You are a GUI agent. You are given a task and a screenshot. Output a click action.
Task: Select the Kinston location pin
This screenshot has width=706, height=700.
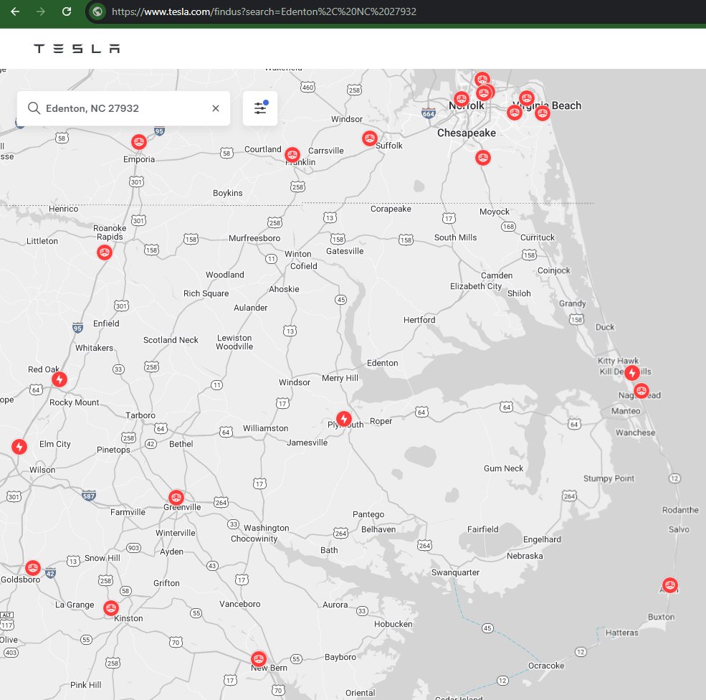[x=111, y=607]
